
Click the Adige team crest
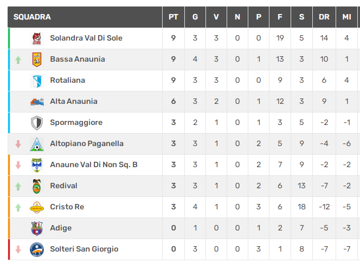point(37,228)
